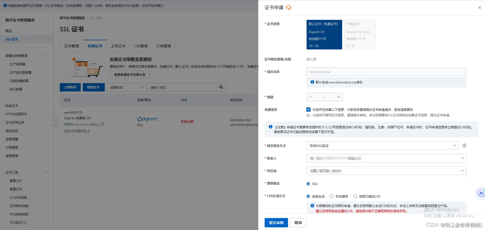The image size is (485, 230).
Task: Click certificate ID cert-9505179
Action: click(x=73, y=112)
